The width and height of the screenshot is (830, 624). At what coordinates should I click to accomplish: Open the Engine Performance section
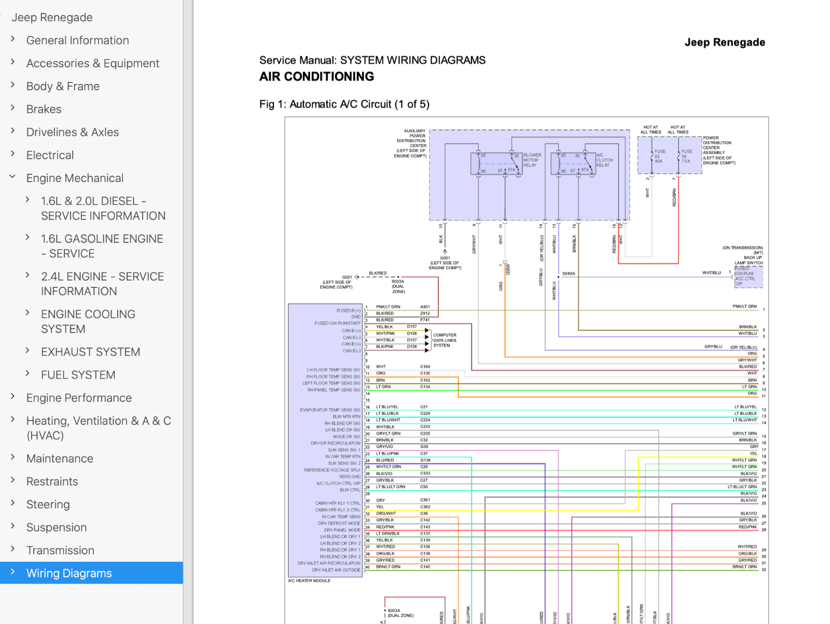pos(79,398)
